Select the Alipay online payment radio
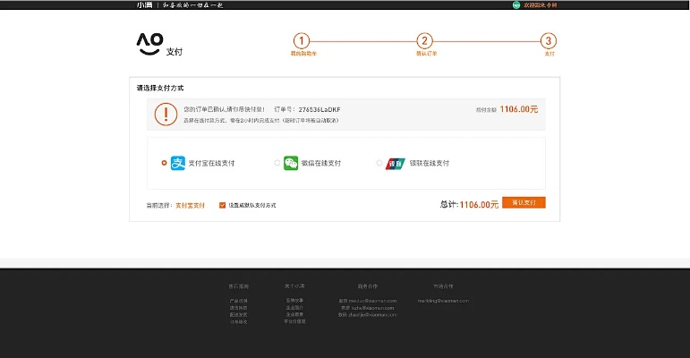 tap(164, 163)
